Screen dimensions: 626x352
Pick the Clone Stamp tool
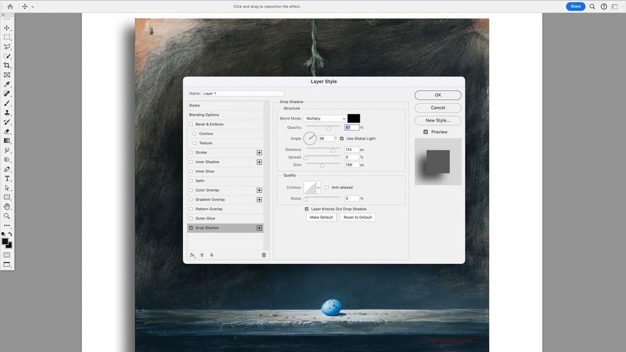7,113
